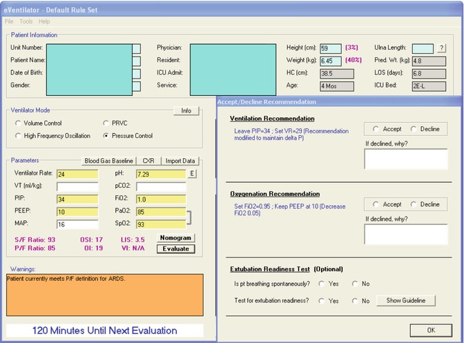This screenshot has height=343, width=464.
Task: Click the small E button beside pH
Action: [193, 174]
